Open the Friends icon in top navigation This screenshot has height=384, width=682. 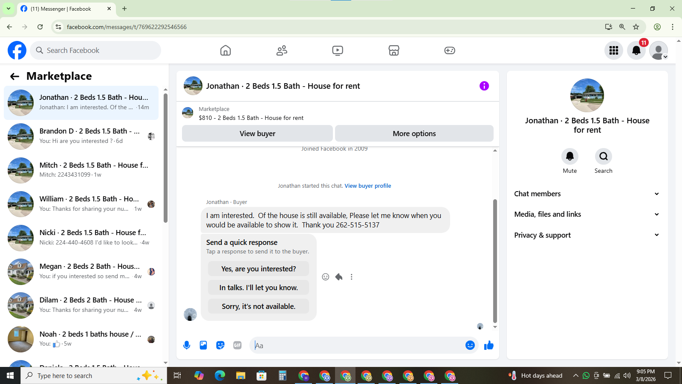[x=282, y=50]
